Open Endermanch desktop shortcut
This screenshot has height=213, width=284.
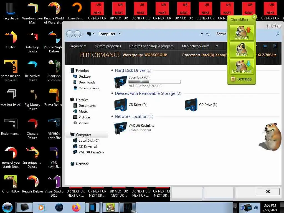point(11,126)
